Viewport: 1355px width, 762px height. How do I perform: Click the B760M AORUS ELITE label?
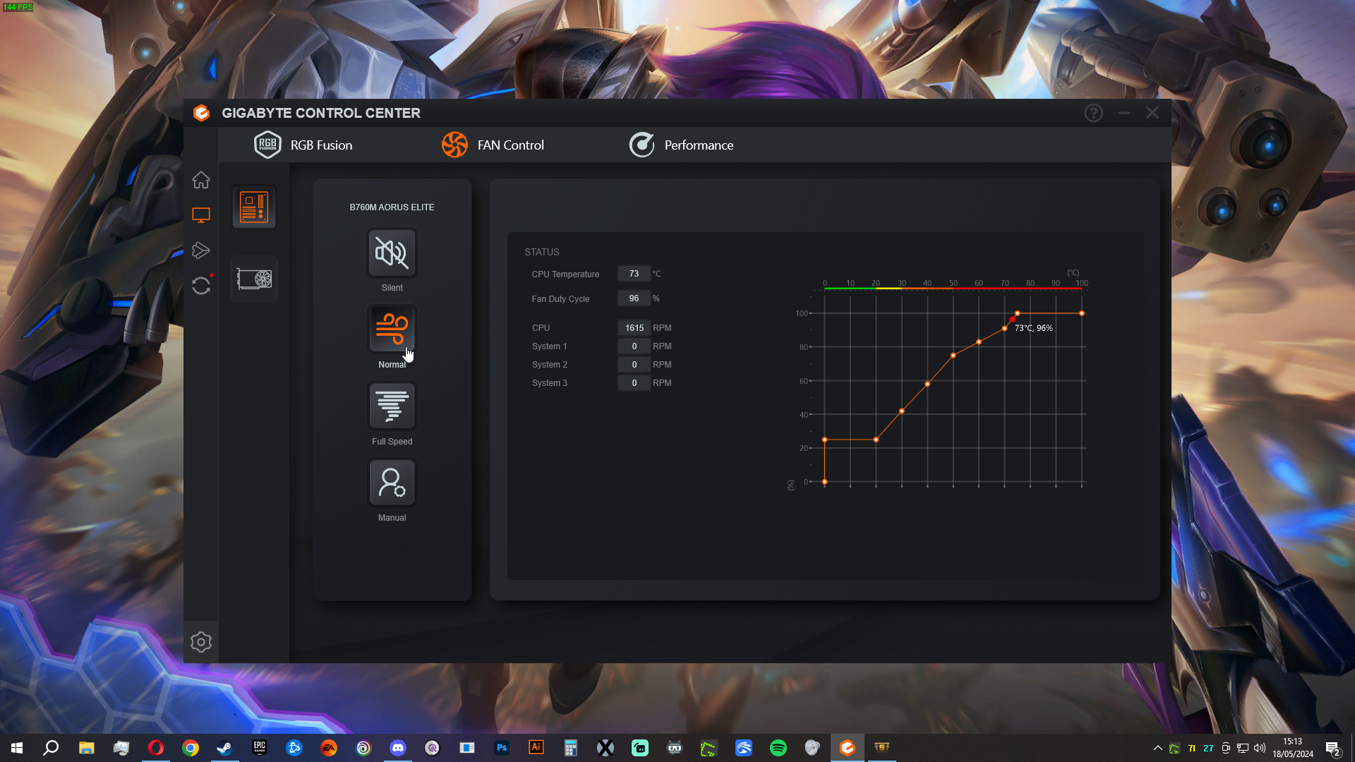392,207
